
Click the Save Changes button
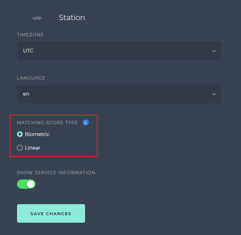(51, 213)
